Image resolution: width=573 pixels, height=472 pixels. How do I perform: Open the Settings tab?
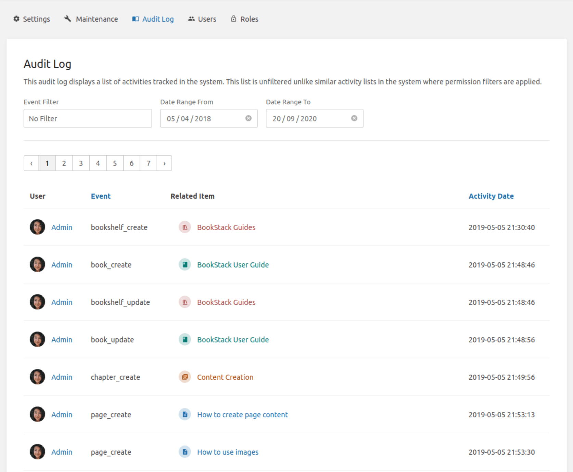pos(32,19)
